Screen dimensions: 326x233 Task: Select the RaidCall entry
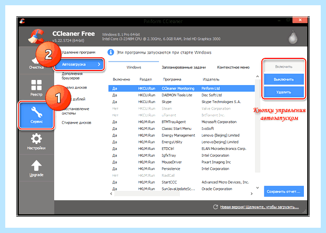click(181, 175)
